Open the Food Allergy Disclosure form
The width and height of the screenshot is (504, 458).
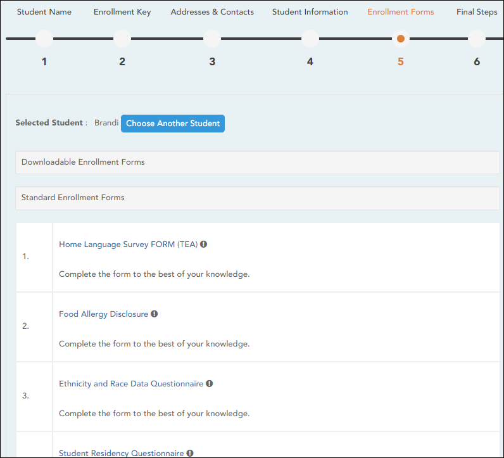point(103,314)
